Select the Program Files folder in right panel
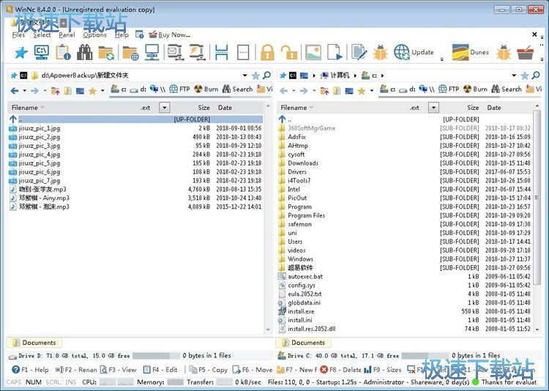This screenshot has height=391, width=549. click(306, 215)
